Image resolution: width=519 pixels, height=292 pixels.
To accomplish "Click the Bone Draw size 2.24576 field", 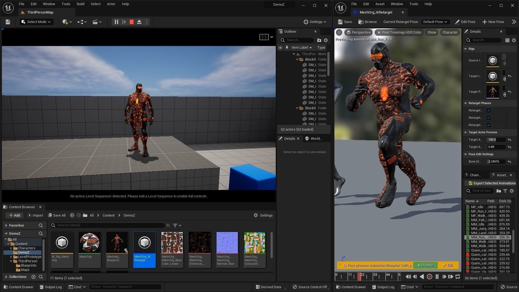I will [496, 162].
